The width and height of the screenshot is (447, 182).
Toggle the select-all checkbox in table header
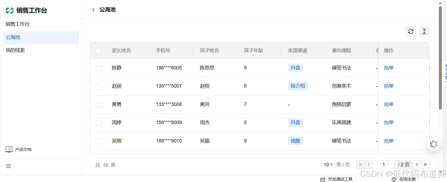98,51
